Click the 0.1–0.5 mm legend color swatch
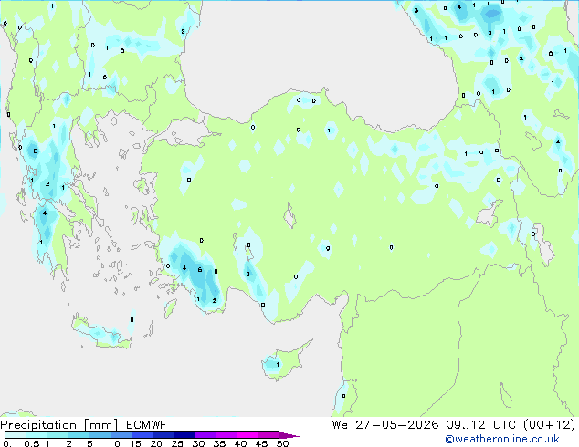This screenshot has height=447, width=579. (16, 435)
